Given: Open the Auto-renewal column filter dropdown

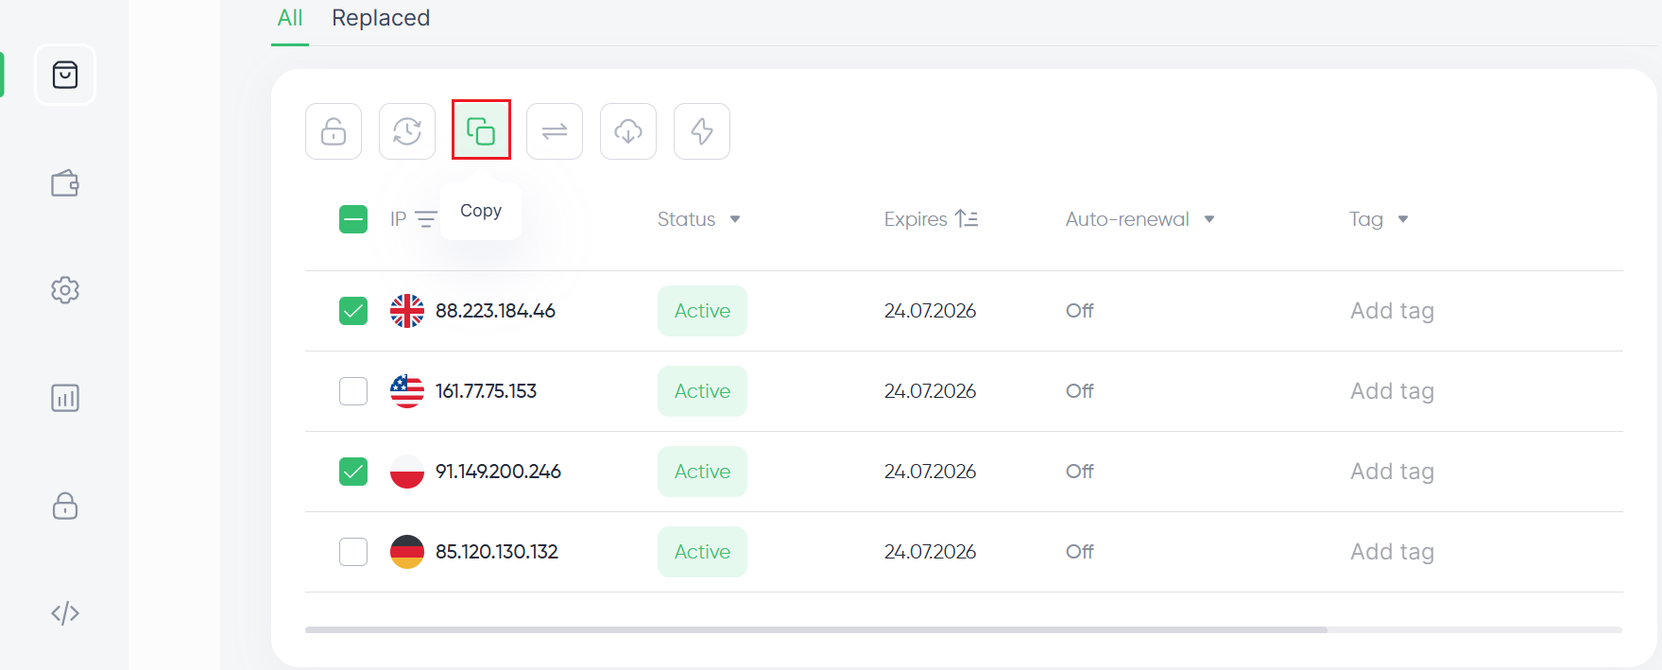Looking at the screenshot, I should pos(1209,219).
